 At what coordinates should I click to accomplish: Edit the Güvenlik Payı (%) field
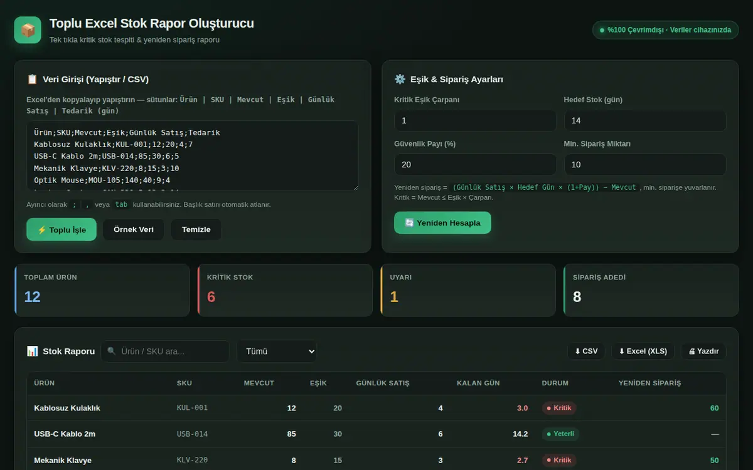475,164
